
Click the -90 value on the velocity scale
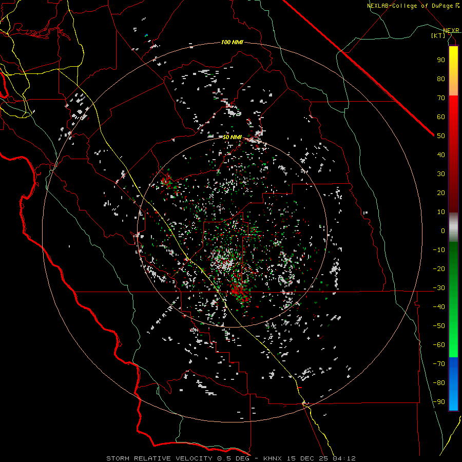(439, 402)
